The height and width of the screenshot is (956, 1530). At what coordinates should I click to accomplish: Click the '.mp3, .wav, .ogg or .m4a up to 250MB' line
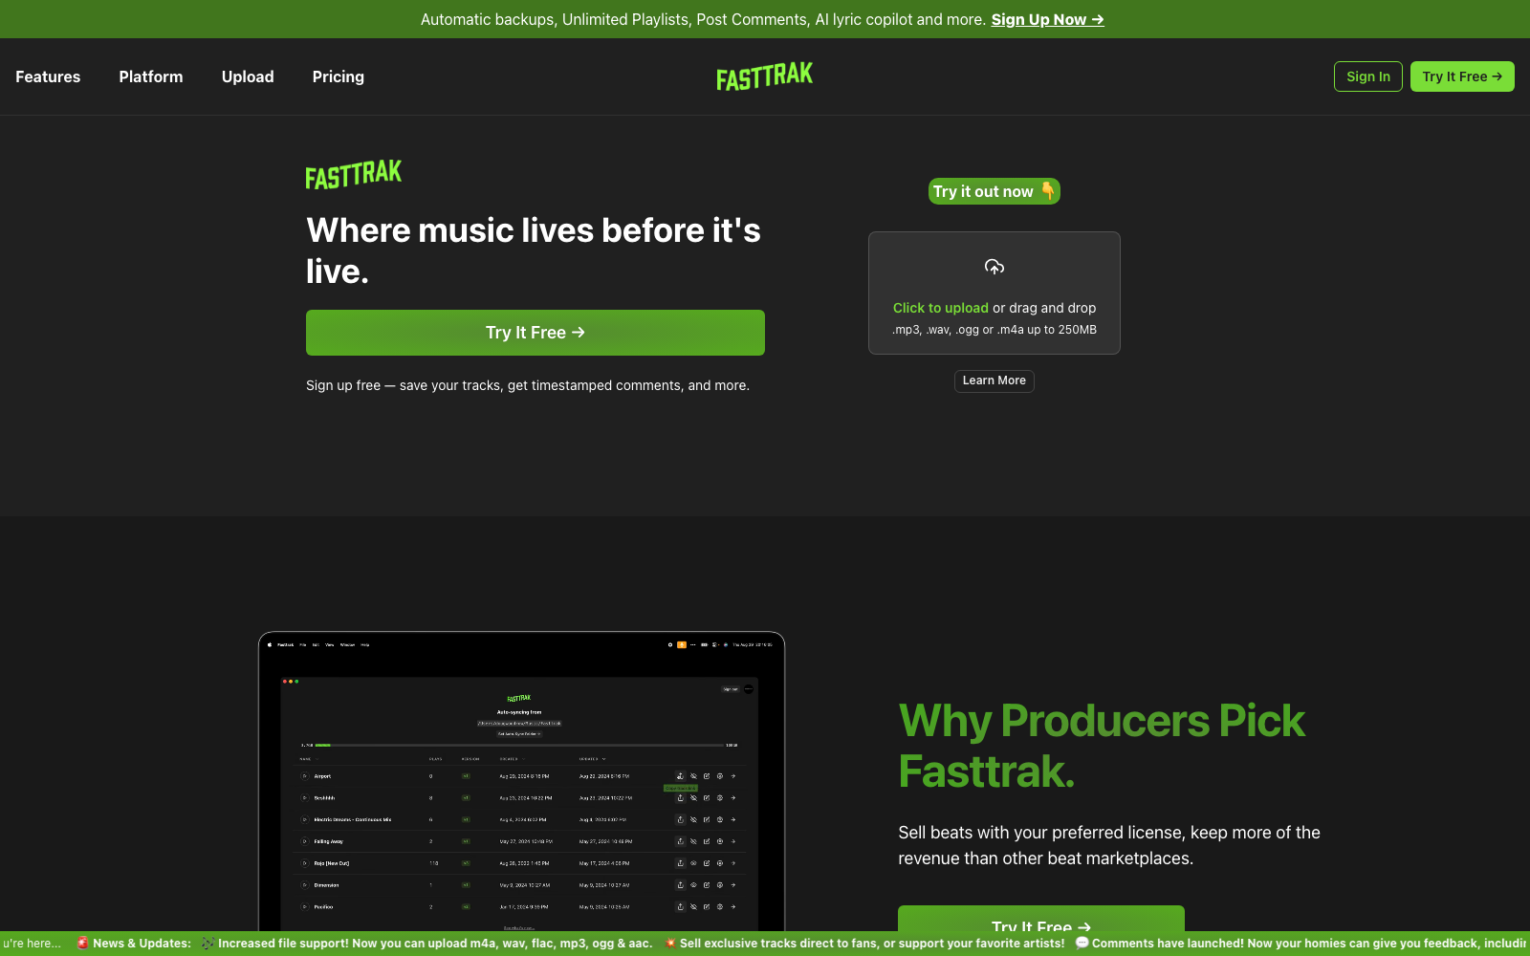[x=994, y=330]
